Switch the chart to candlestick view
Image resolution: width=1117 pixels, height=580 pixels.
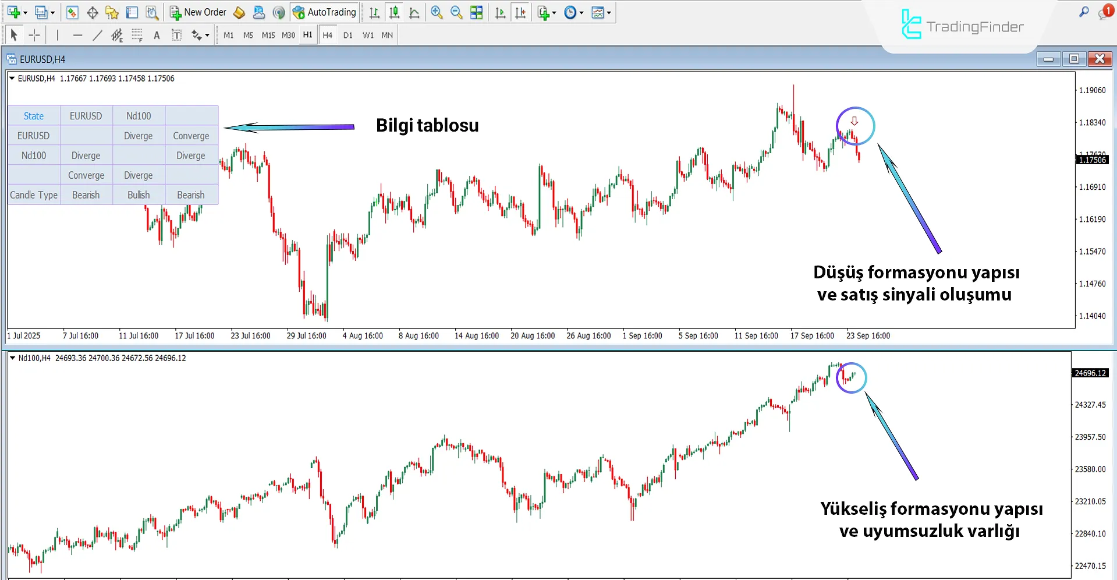pos(394,12)
